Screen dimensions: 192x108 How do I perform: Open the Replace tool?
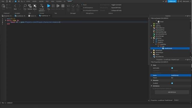coord(30,6)
